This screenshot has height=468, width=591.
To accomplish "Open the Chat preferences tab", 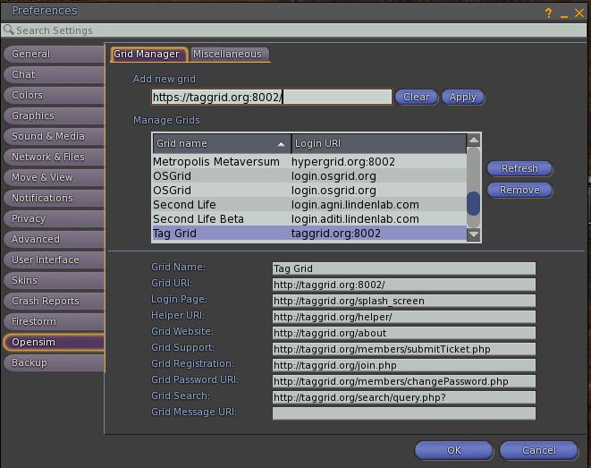I will [x=54, y=74].
